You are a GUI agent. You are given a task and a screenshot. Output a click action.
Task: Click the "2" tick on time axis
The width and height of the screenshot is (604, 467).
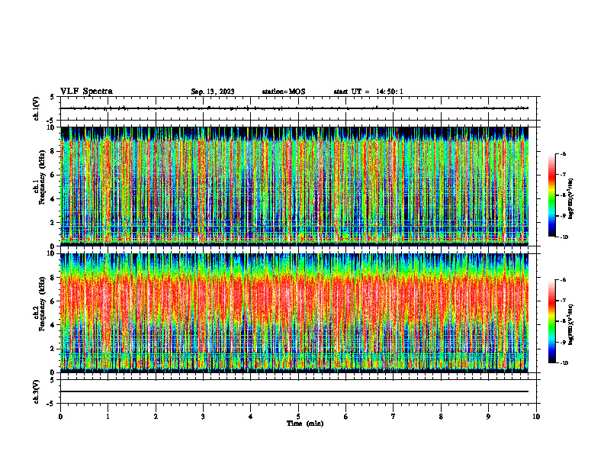(156, 417)
